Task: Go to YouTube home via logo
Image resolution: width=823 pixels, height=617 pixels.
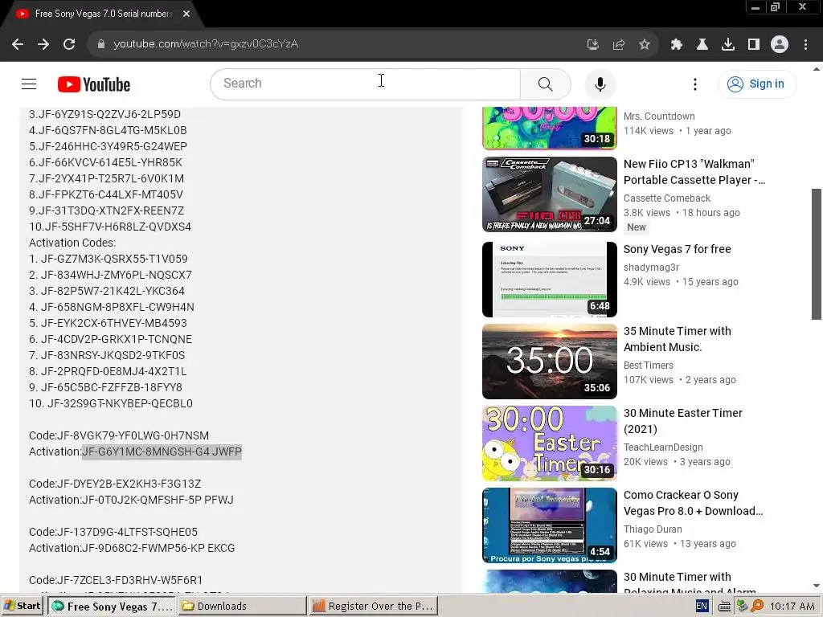Action: 94,84
